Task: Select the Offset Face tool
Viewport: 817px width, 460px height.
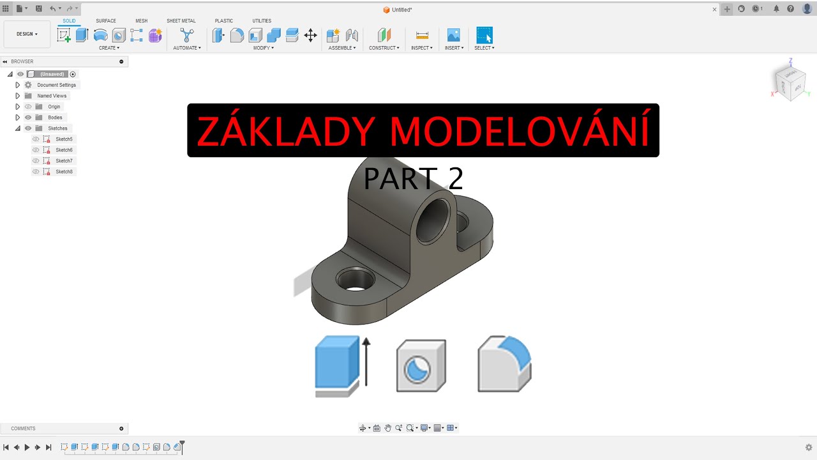Action: (x=292, y=35)
